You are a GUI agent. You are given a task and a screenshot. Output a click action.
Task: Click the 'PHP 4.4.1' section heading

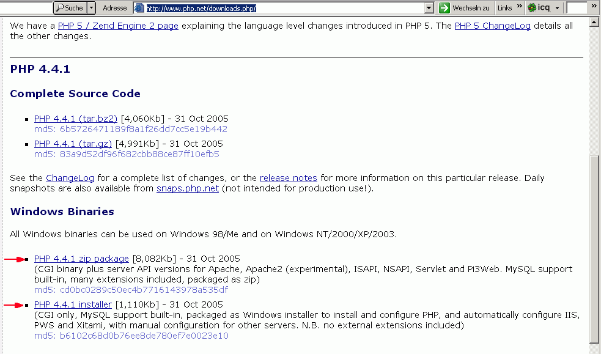(x=40, y=69)
